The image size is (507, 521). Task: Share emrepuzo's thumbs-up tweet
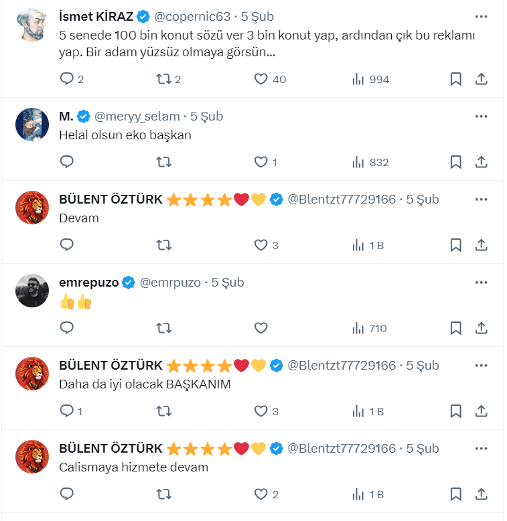click(x=481, y=328)
